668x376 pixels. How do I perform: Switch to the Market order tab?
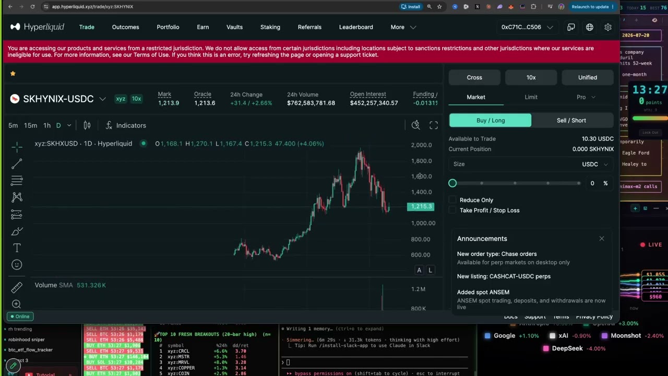(x=476, y=97)
